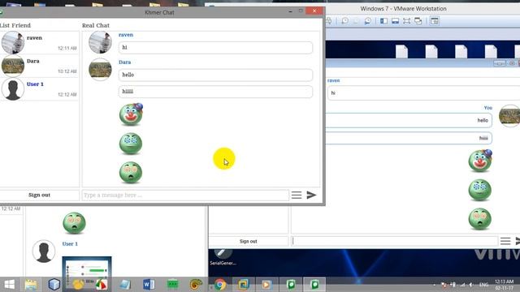Open snapshot manager in VMware toolbar
This screenshot has height=292, width=520.
coord(367,21)
